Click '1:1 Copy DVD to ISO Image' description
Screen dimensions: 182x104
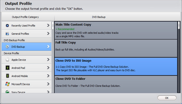pyautogui.click(x=92, y=67)
